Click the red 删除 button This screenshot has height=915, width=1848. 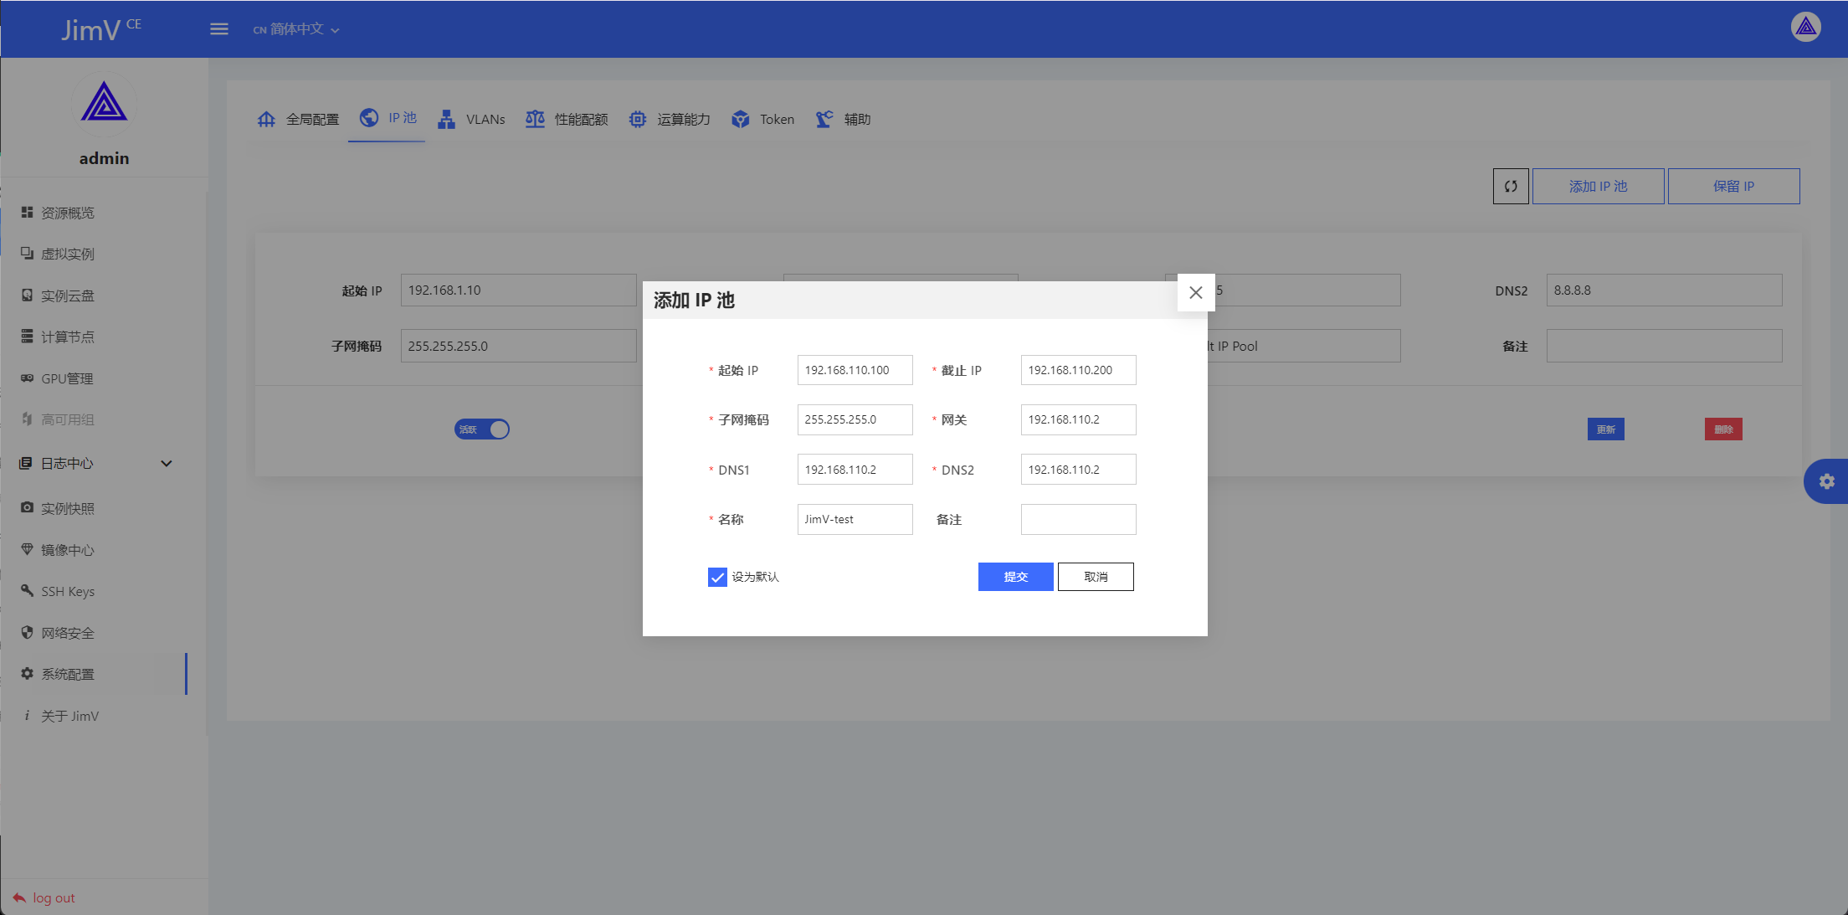click(x=1723, y=429)
